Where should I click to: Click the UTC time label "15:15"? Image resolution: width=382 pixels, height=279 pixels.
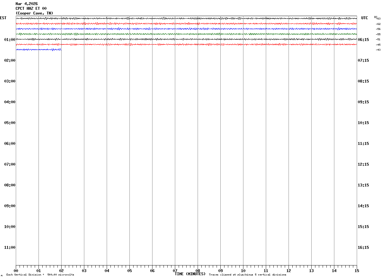[363, 227]
